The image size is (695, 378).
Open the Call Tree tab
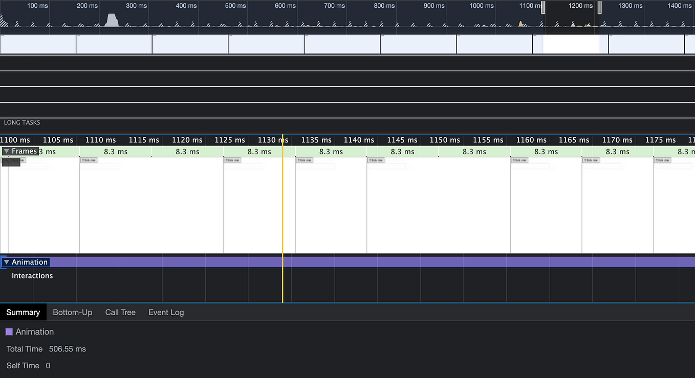point(120,312)
